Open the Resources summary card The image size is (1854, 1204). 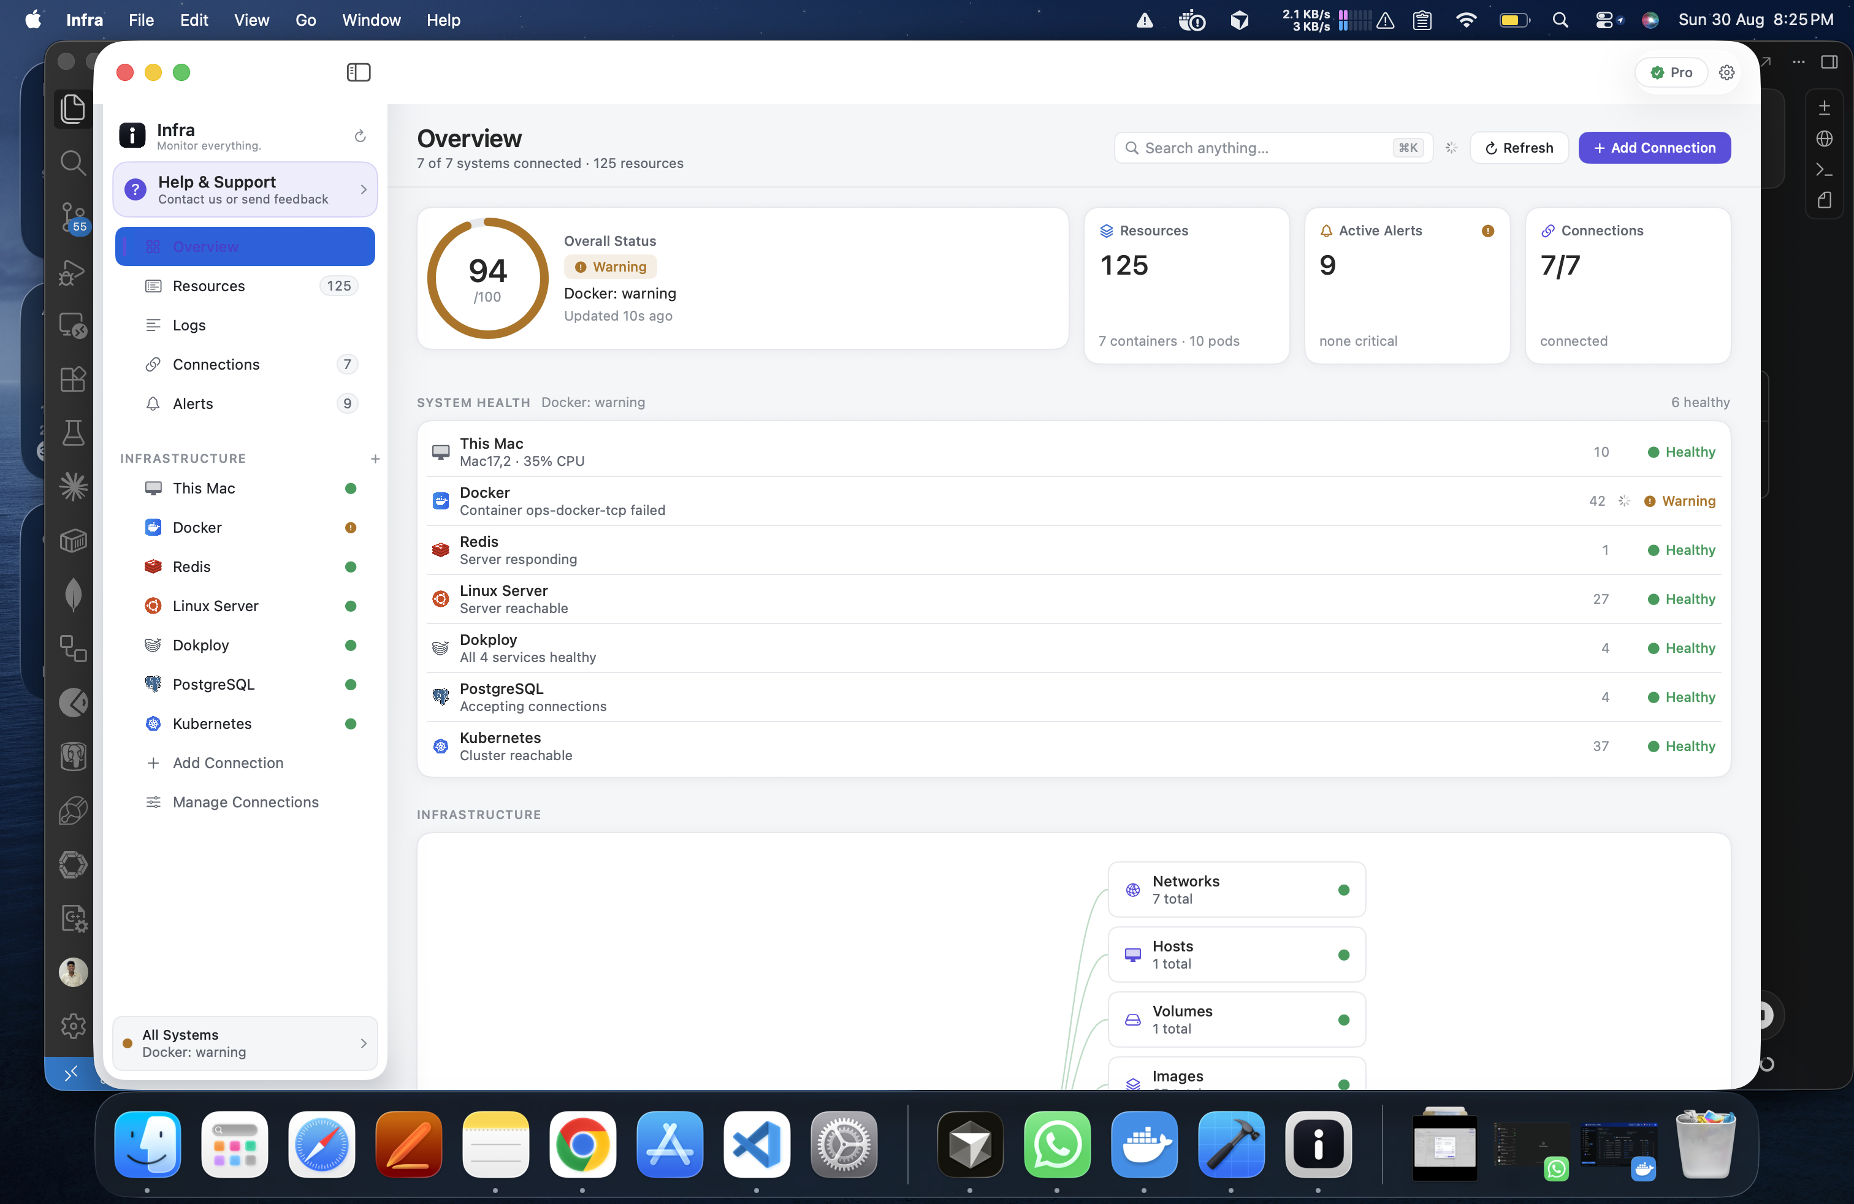[x=1186, y=286]
